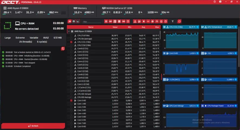Reset monitoring min/max values

(x=179, y=21)
